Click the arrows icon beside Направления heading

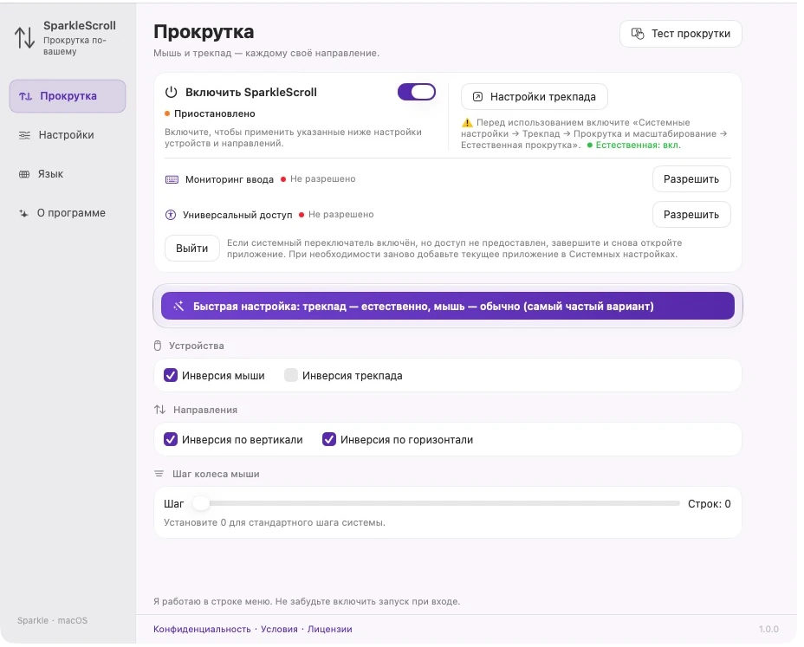160,411
